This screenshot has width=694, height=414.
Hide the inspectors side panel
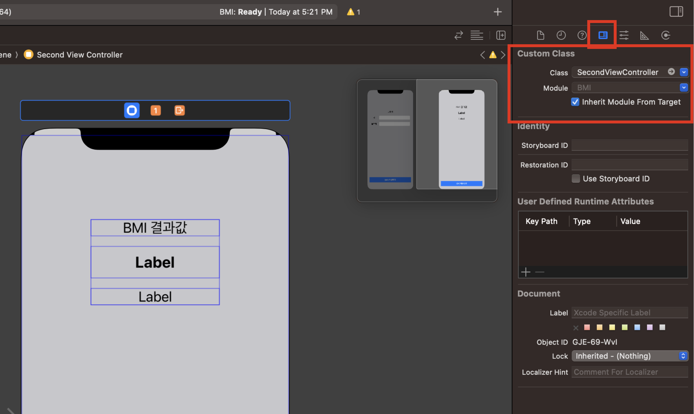676,12
